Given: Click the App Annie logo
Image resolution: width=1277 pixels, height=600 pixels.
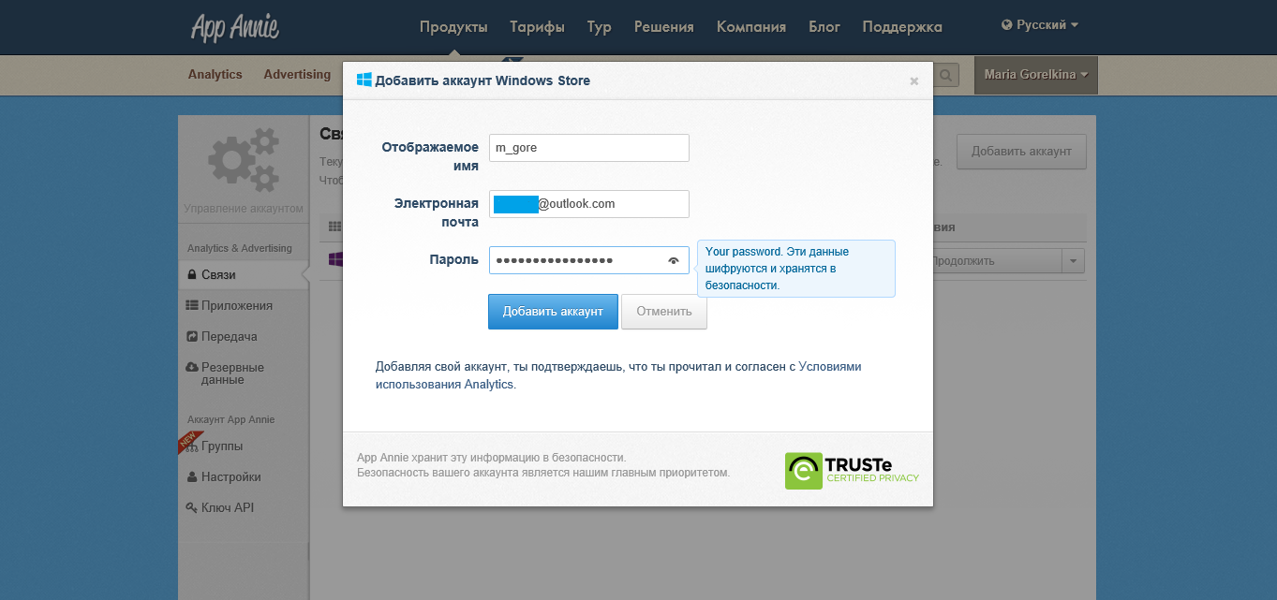Looking at the screenshot, I should coord(234,27).
